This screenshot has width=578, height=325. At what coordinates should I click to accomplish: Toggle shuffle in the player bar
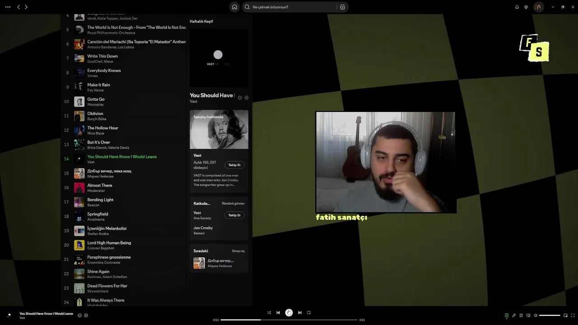(269, 312)
